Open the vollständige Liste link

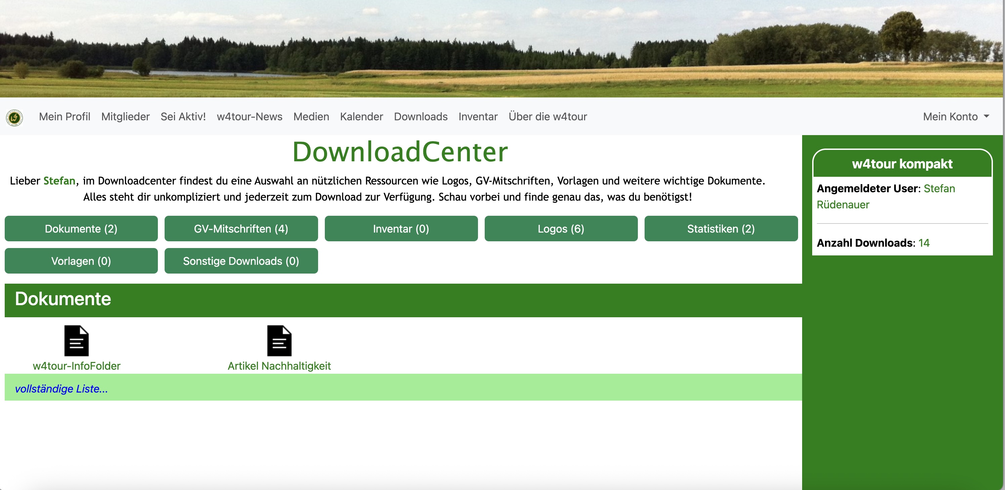[x=61, y=389]
